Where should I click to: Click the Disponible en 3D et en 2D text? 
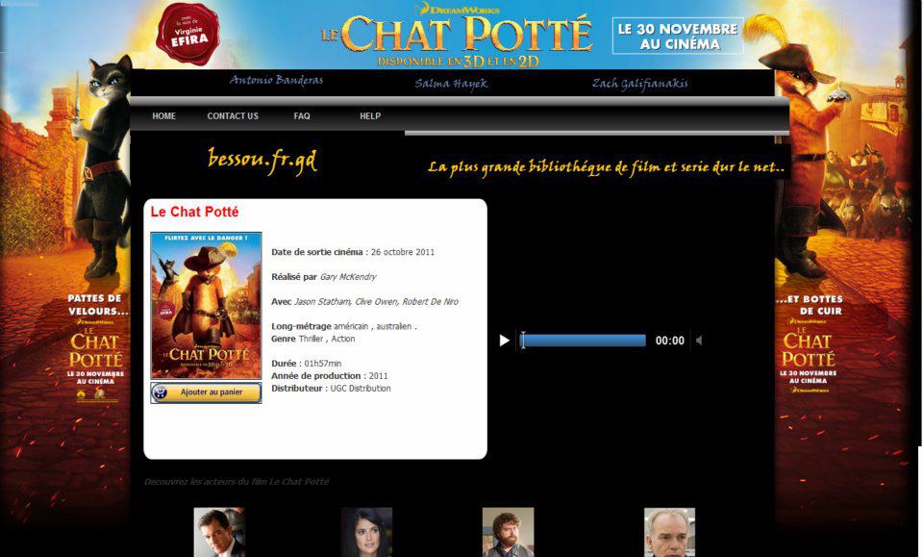(x=458, y=62)
